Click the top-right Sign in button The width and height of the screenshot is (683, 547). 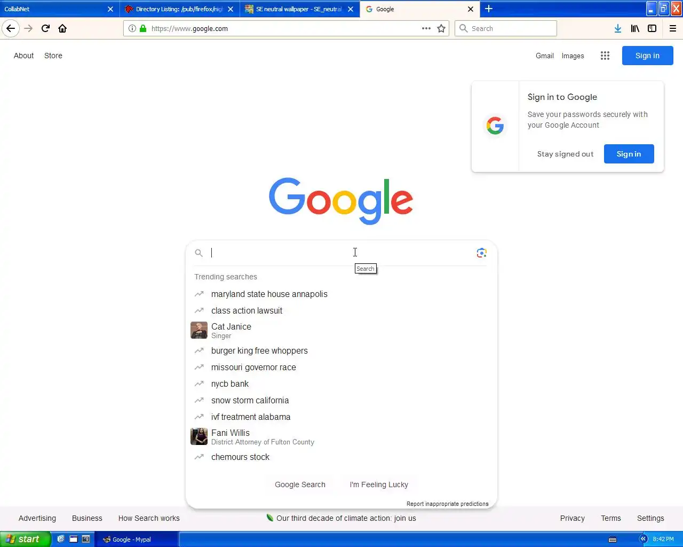tap(647, 56)
